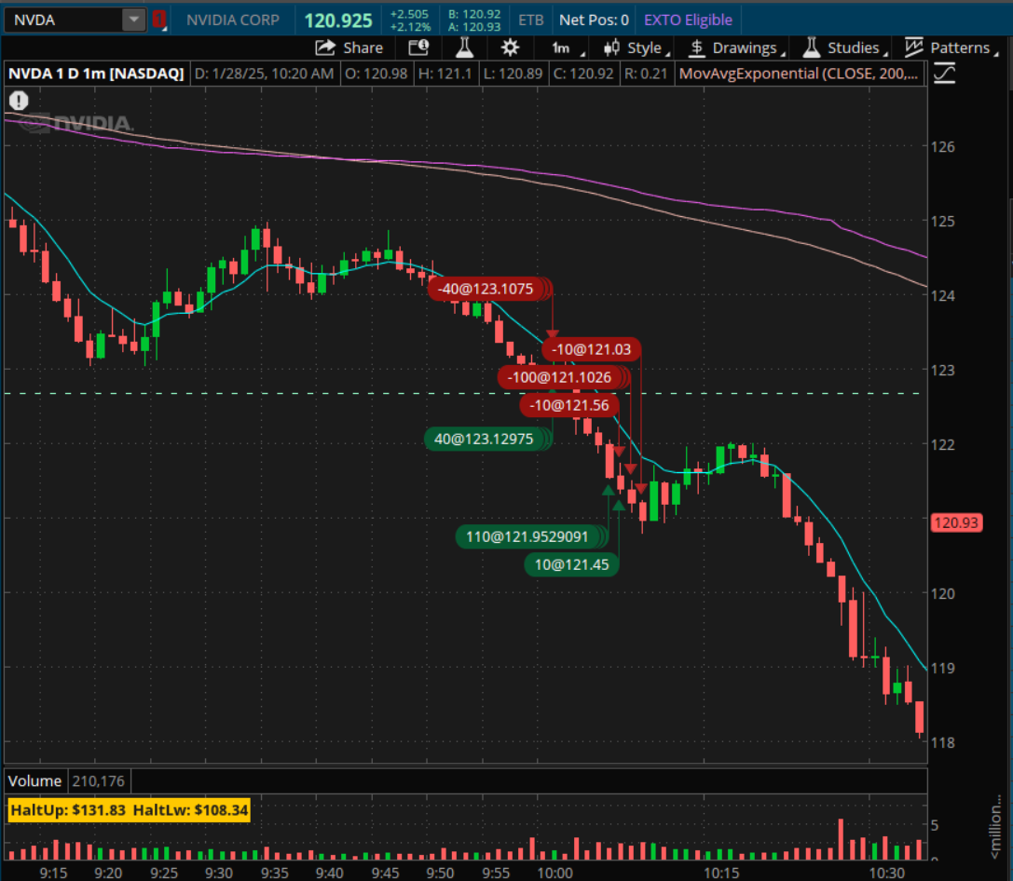Click the EXTO Eligible link
The height and width of the screenshot is (881, 1013).
coord(688,20)
